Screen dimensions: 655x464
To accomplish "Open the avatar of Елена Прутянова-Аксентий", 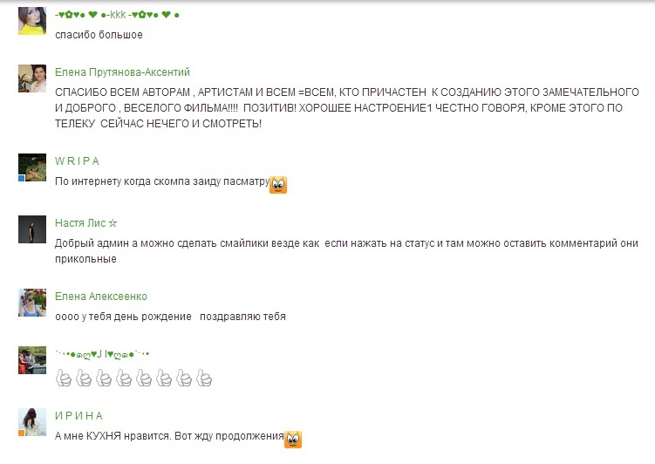I will (x=32, y=78).
